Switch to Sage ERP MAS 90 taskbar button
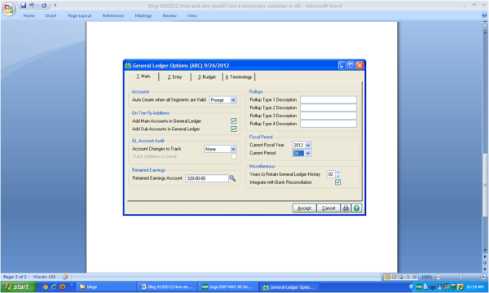 pyautogui.click(x=227, y=286)
